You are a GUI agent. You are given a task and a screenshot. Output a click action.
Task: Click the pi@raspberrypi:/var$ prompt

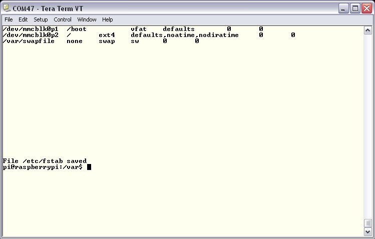(43, 167)
